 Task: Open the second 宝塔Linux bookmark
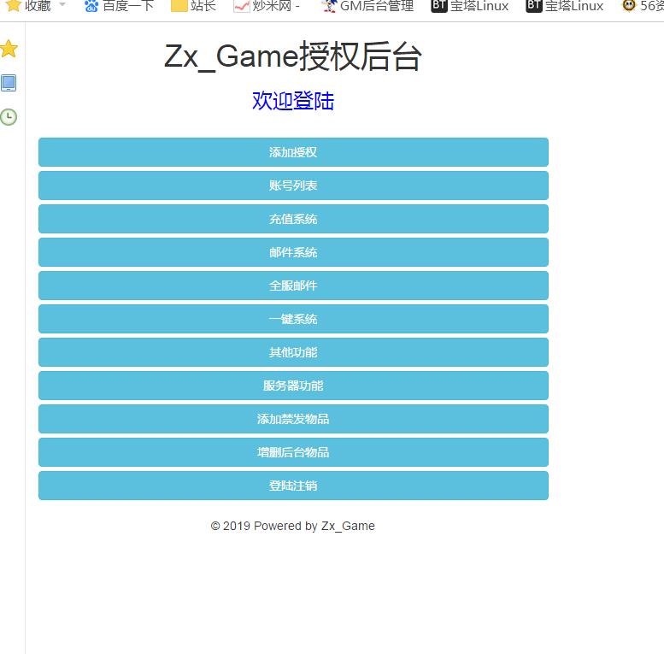point(565,6)
